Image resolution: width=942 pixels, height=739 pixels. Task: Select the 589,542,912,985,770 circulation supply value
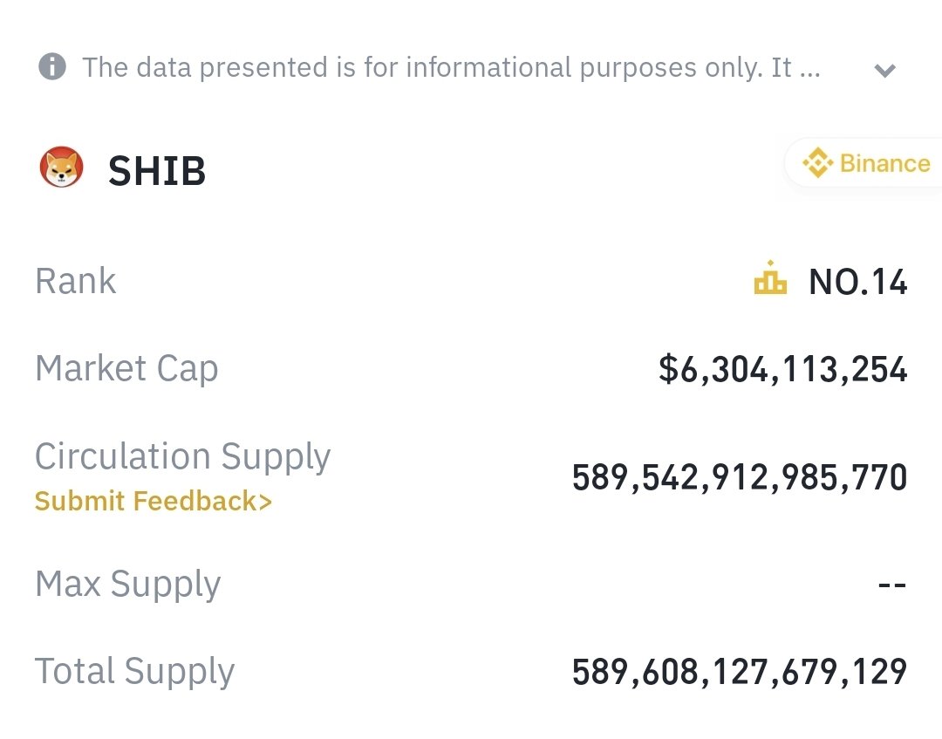click(740, 477)
